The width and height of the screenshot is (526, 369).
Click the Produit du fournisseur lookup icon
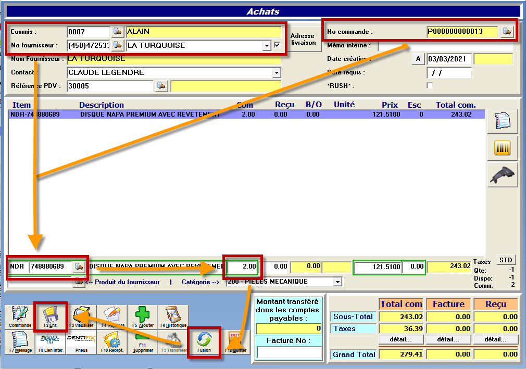pyautogui.click(x=79, y=282)
